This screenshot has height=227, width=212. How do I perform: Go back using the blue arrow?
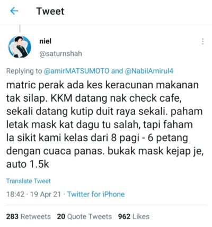14,11
